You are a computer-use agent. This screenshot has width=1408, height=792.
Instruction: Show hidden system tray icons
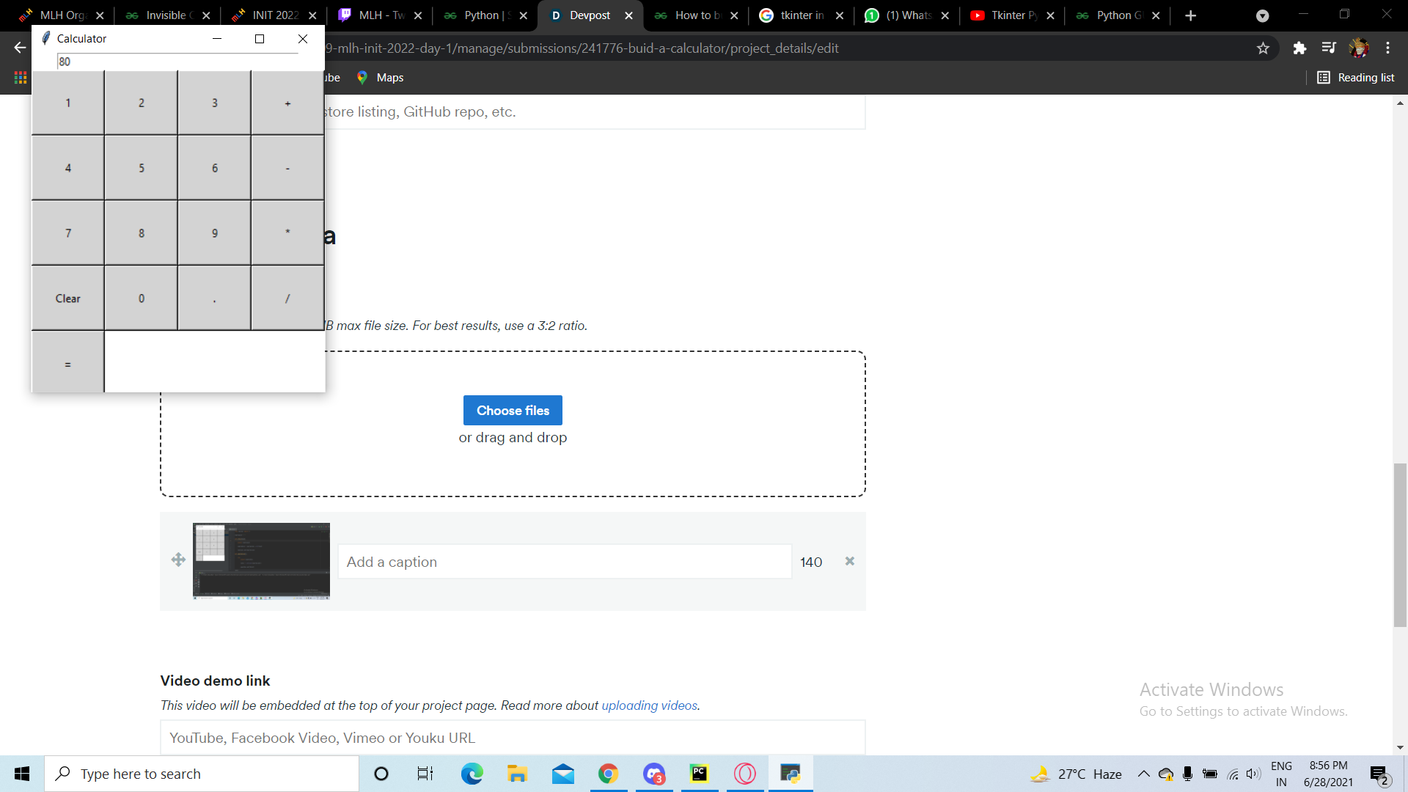pos(1143,774)
